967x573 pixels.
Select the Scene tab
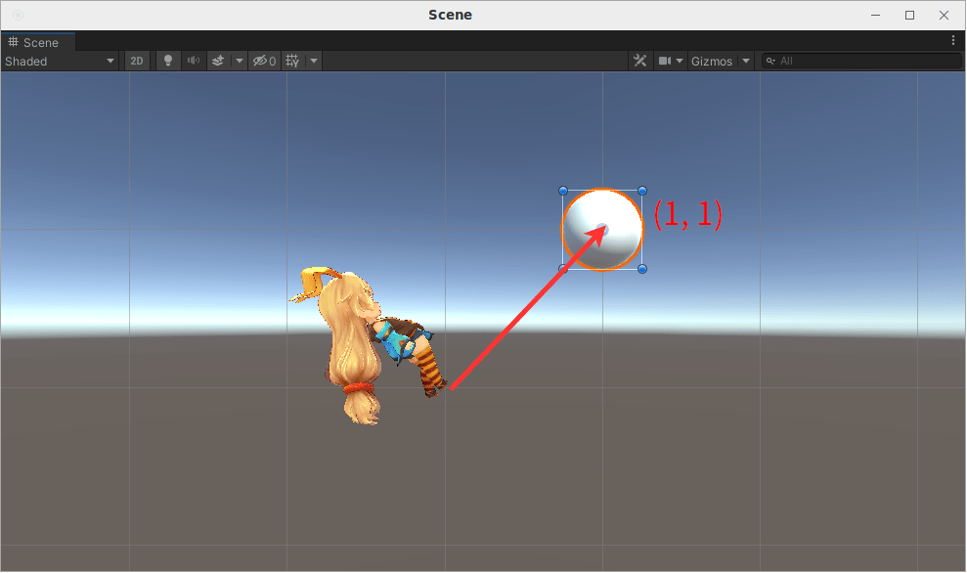(38, 43)
